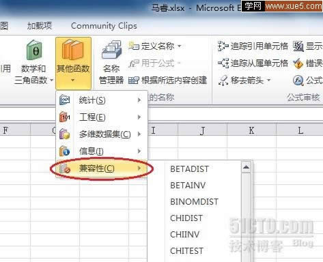Click the 移去箭头 button label
The width and height of the screenshot is (323, 262).
coord(247,81)
